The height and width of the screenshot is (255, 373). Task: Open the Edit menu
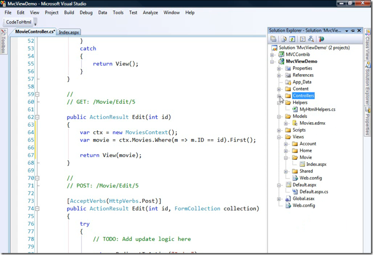20,12
